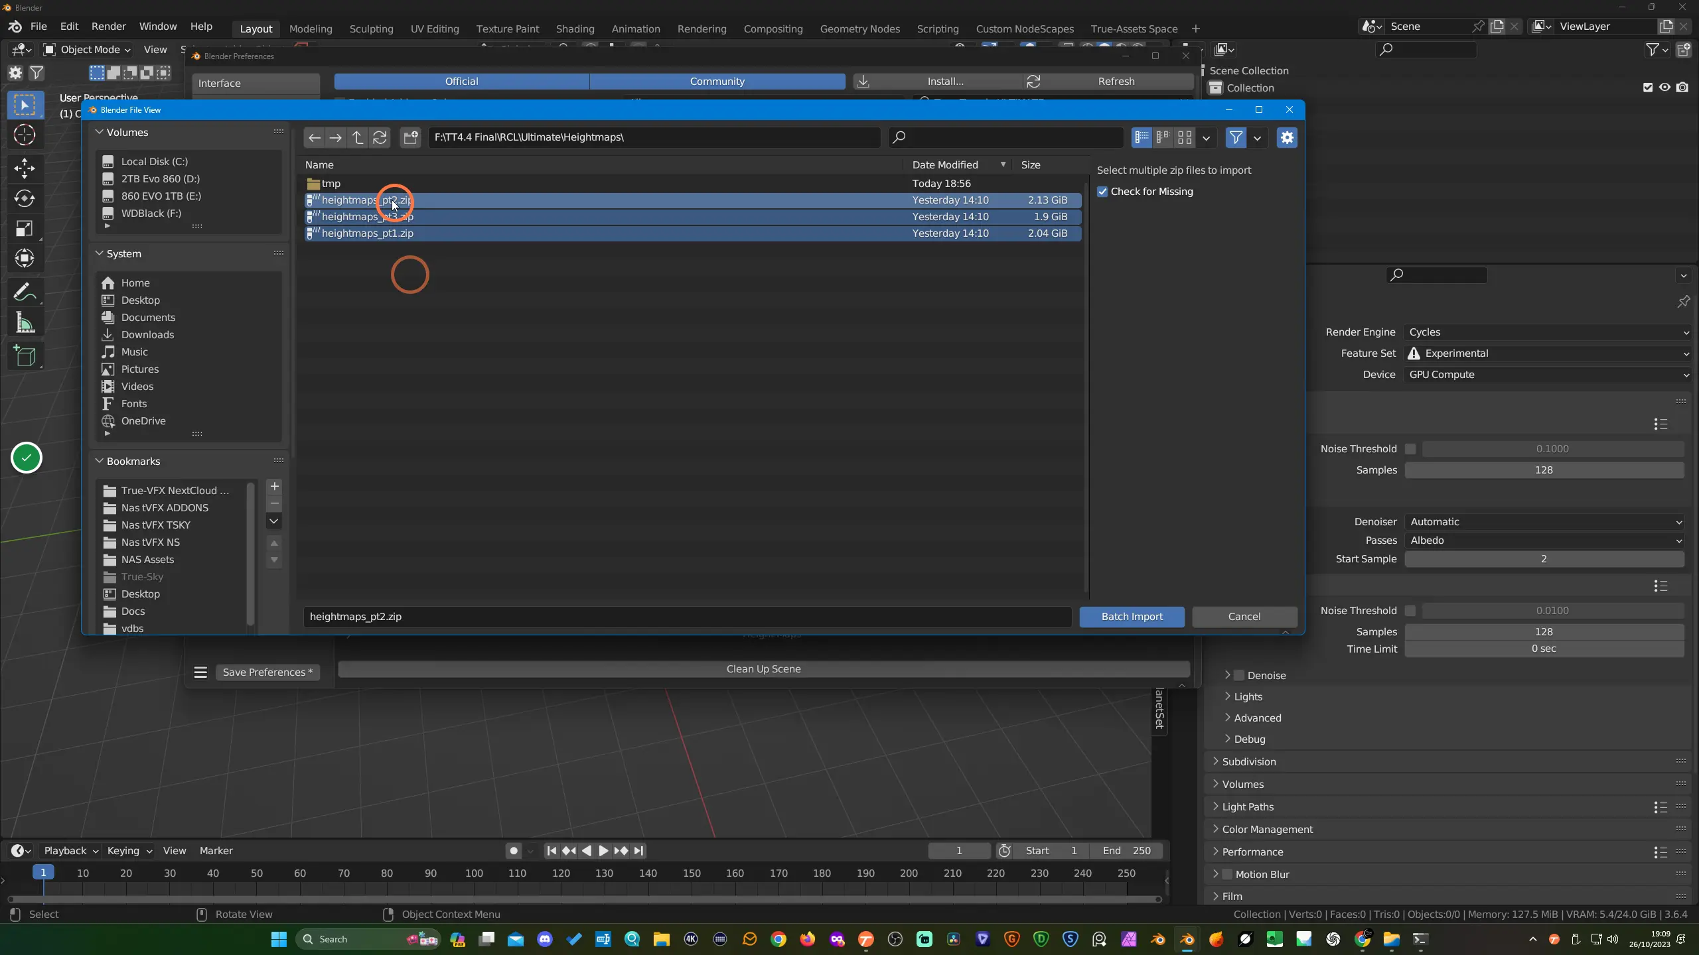Select the Measure tool
Viewport: 1699px width, 955px height.
(25, 323)
